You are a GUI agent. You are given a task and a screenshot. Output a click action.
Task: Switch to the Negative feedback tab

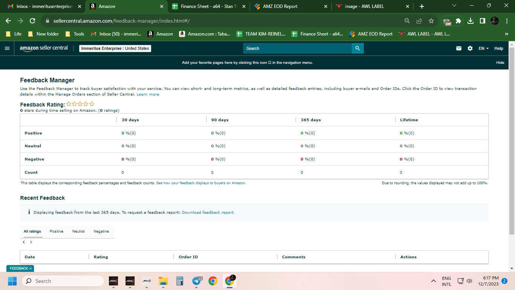[x=101, y=231]
